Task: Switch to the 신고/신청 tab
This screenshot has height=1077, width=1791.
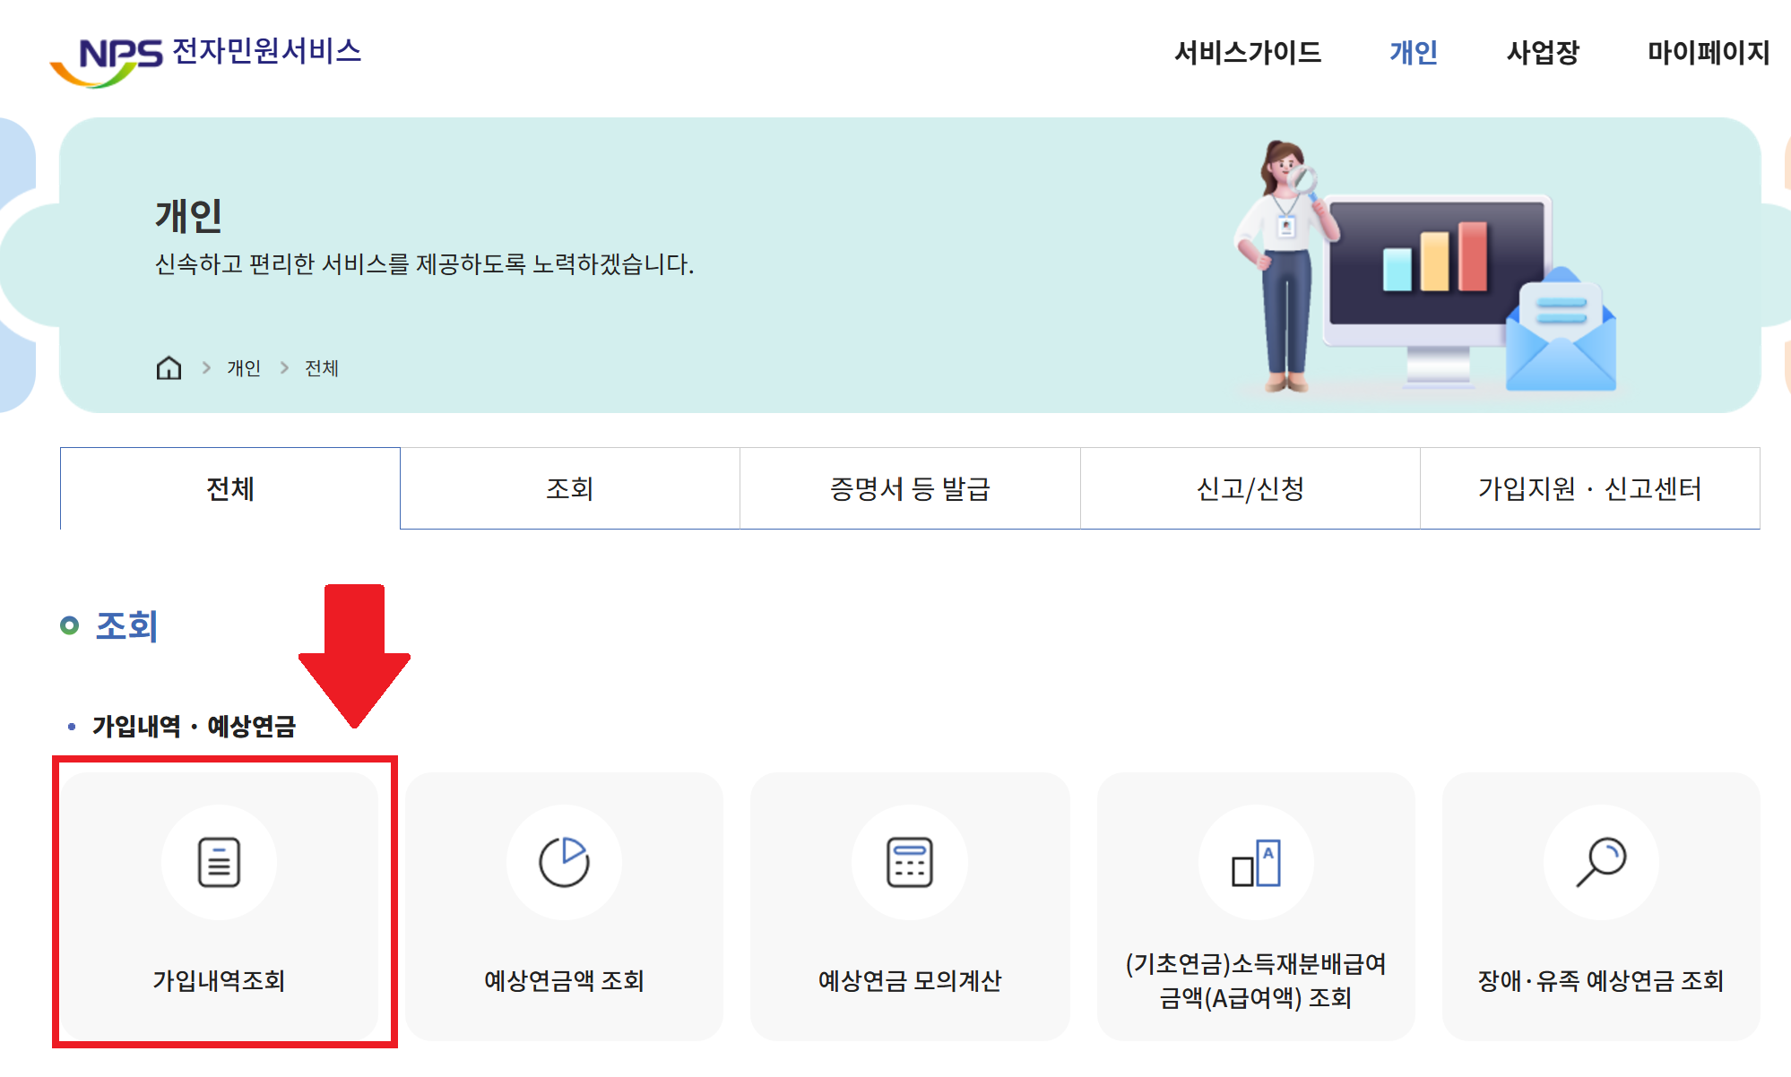Action: [x=1250, y=488]
